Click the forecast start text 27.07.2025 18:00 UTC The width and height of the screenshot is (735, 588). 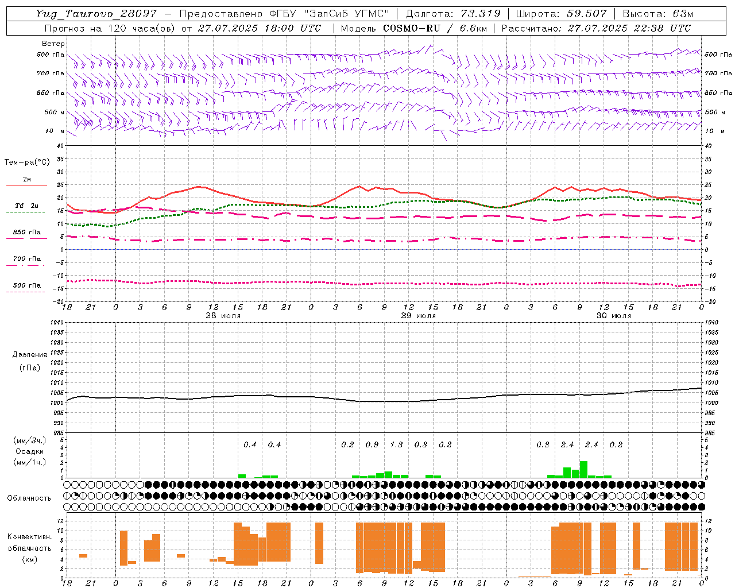pos(260,28)
